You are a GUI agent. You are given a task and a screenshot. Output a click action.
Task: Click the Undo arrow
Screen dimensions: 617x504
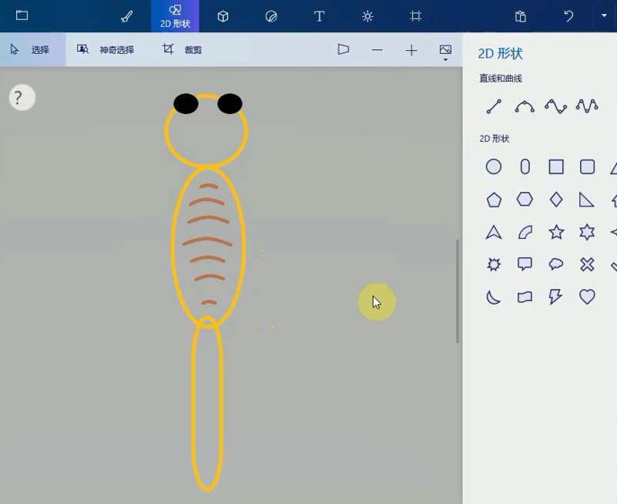[x=568, y=16]
